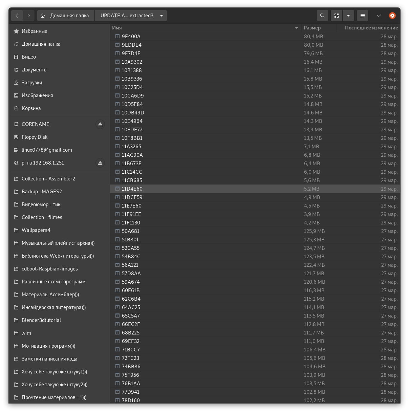Open bookmark Backup-IMAGES2
This screenshot has width=409, height=413.
click(x=59, y=192)
